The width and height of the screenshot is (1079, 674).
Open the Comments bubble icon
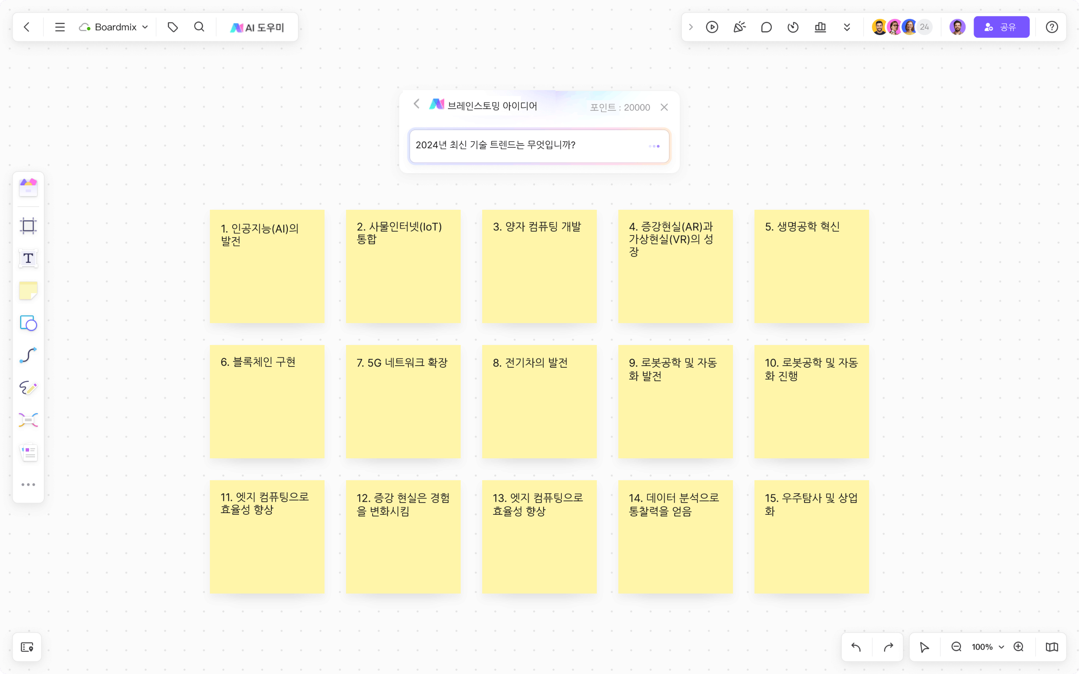(766, 27)
